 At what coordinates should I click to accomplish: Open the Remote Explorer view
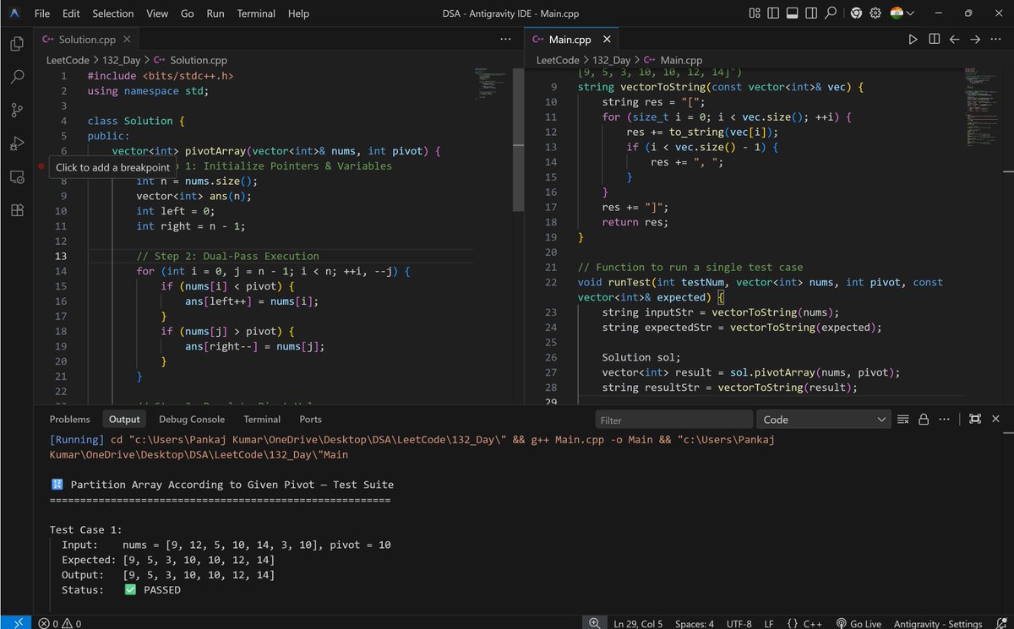(x=17, y=177)
